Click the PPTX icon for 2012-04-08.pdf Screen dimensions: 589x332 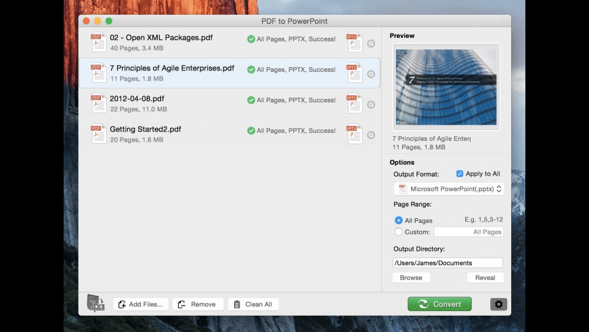point(355,104)
